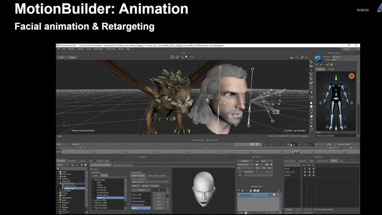382x215 pixels.
Task: Expand the Left Brow (Mid) expression group
Action: 93,200
